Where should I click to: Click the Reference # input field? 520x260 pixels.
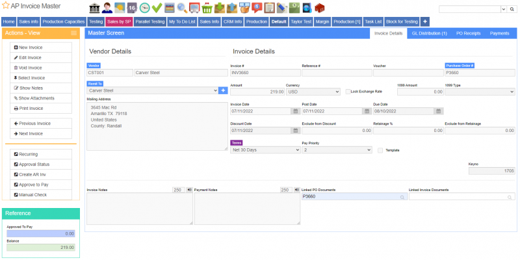tap(335, 73)
